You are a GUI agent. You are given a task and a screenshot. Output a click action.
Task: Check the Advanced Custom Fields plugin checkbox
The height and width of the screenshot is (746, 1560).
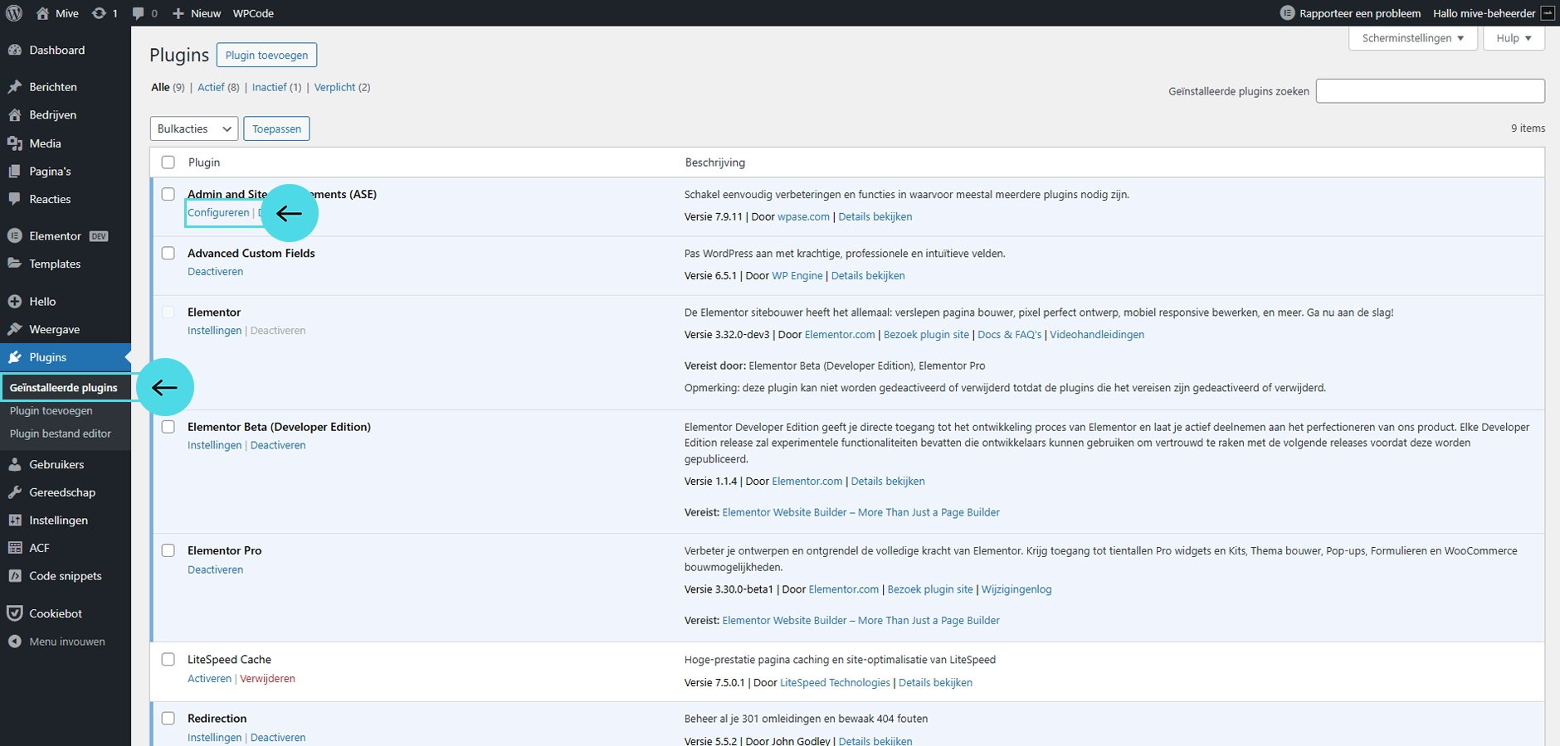pos(168,254)
